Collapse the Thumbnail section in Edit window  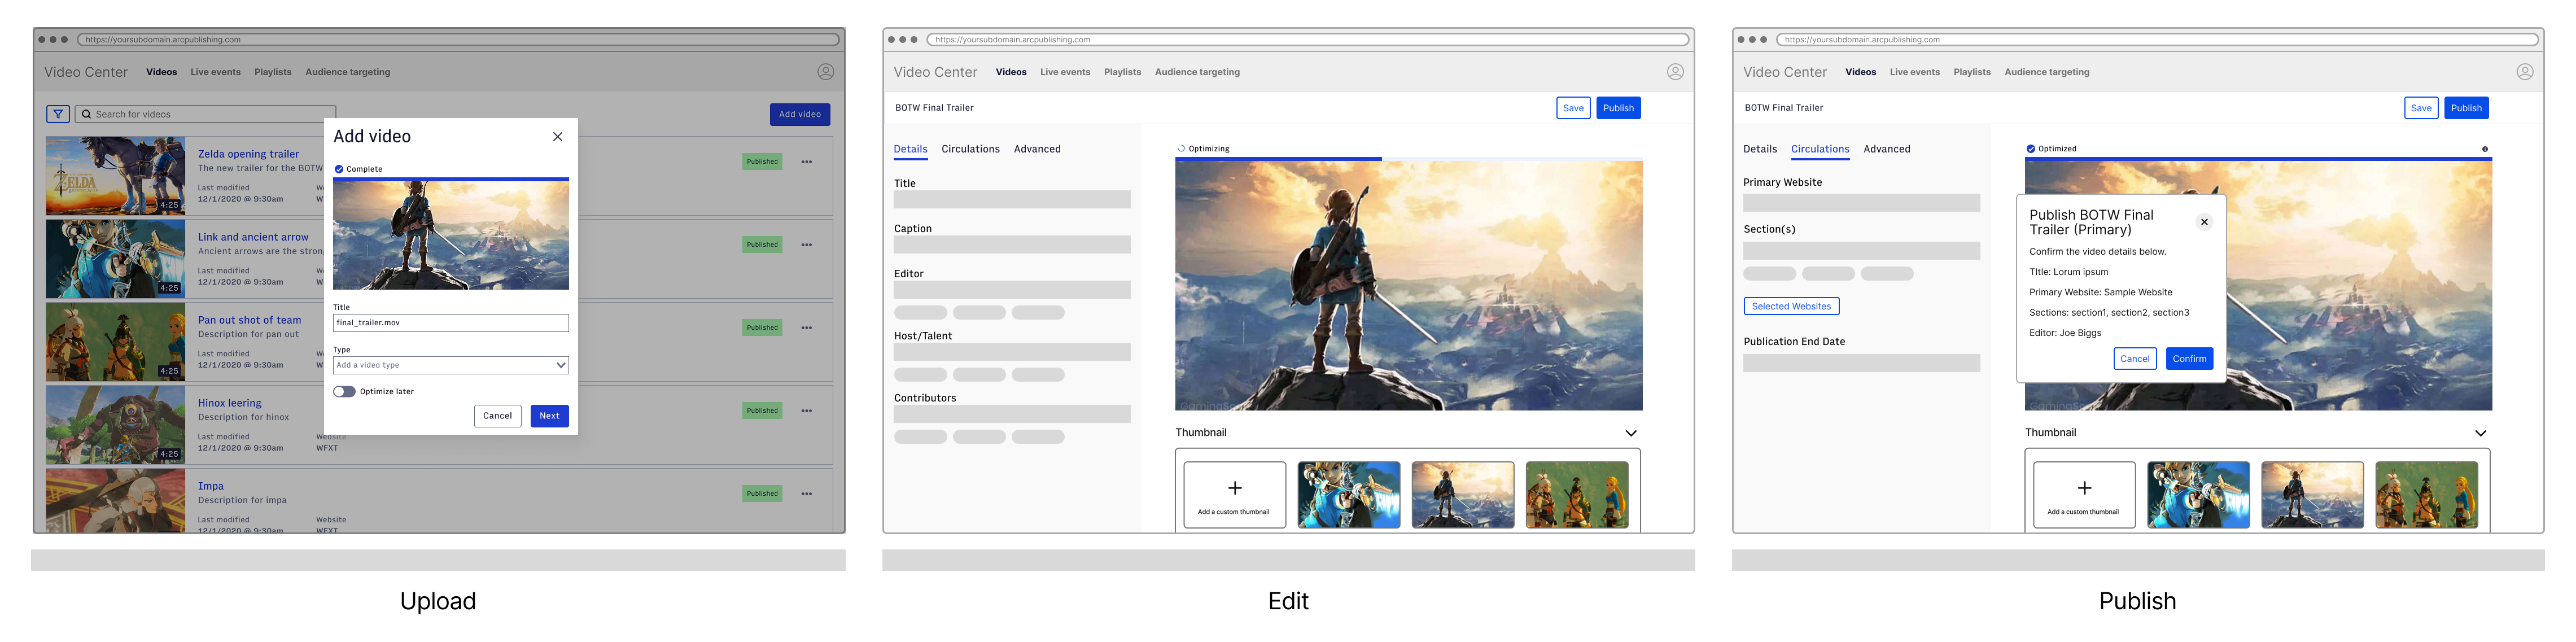1631,433
